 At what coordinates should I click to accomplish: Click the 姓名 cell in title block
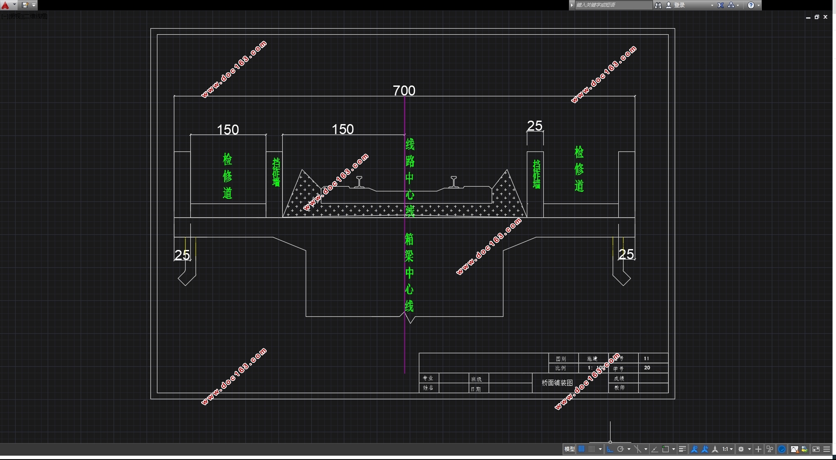[428, 388]
